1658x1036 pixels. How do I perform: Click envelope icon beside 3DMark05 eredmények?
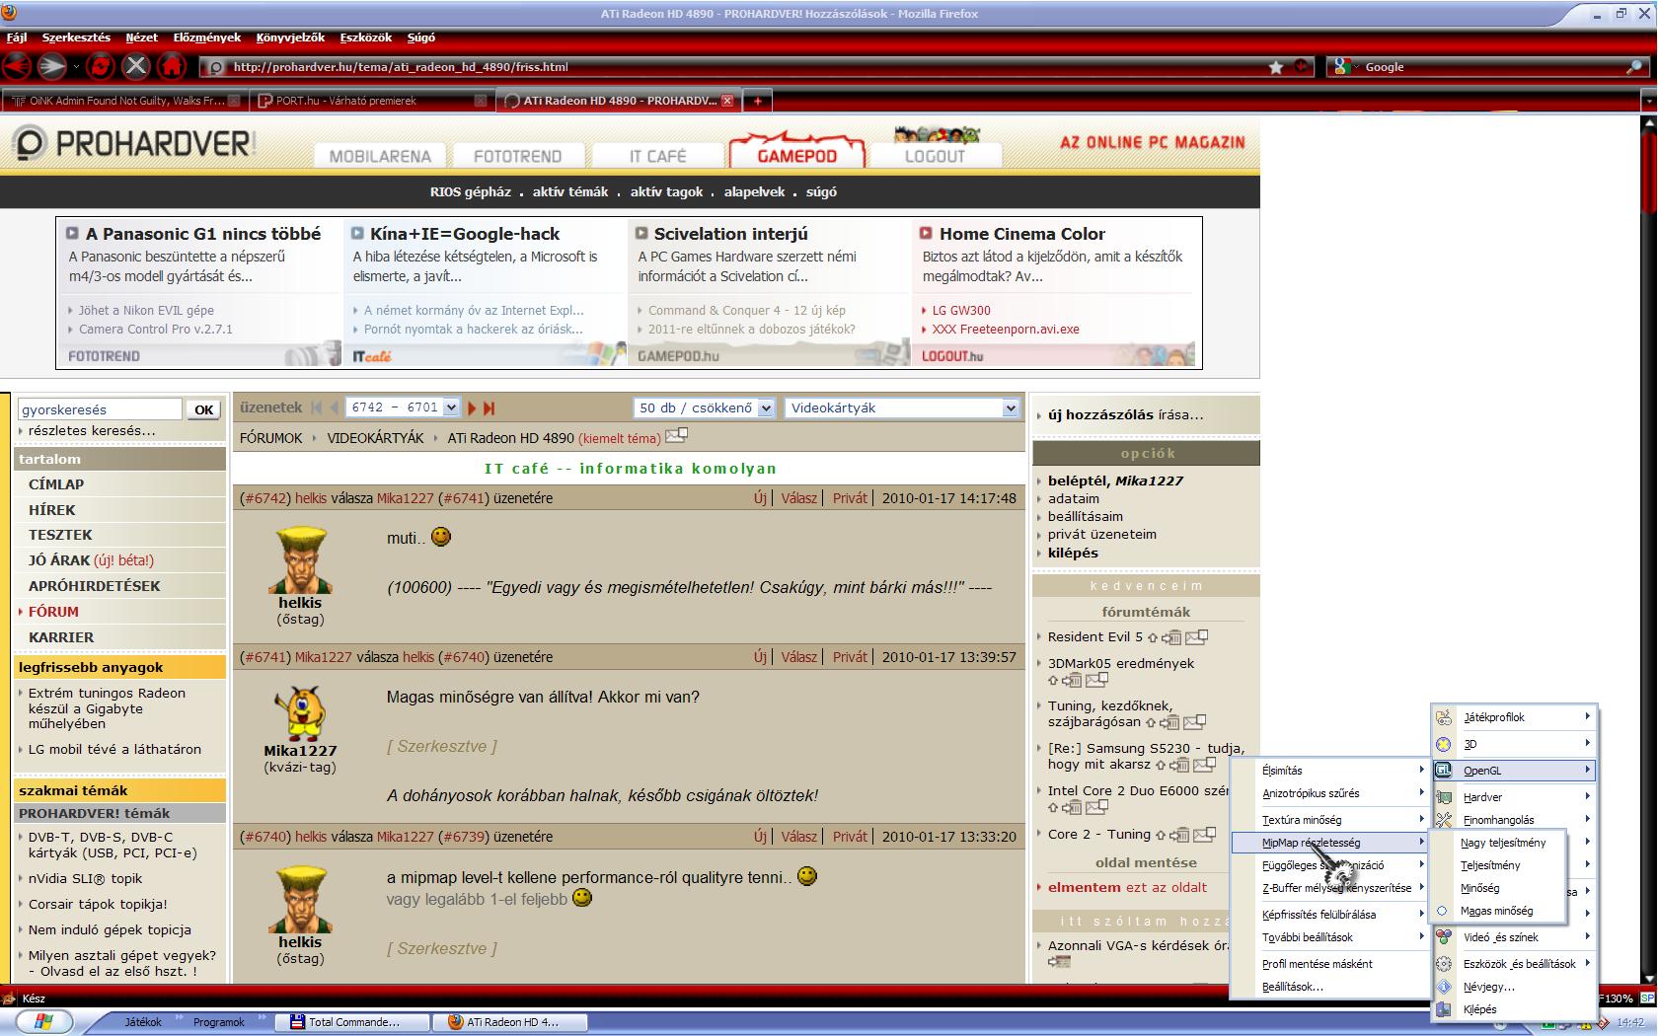[1096, 680]
